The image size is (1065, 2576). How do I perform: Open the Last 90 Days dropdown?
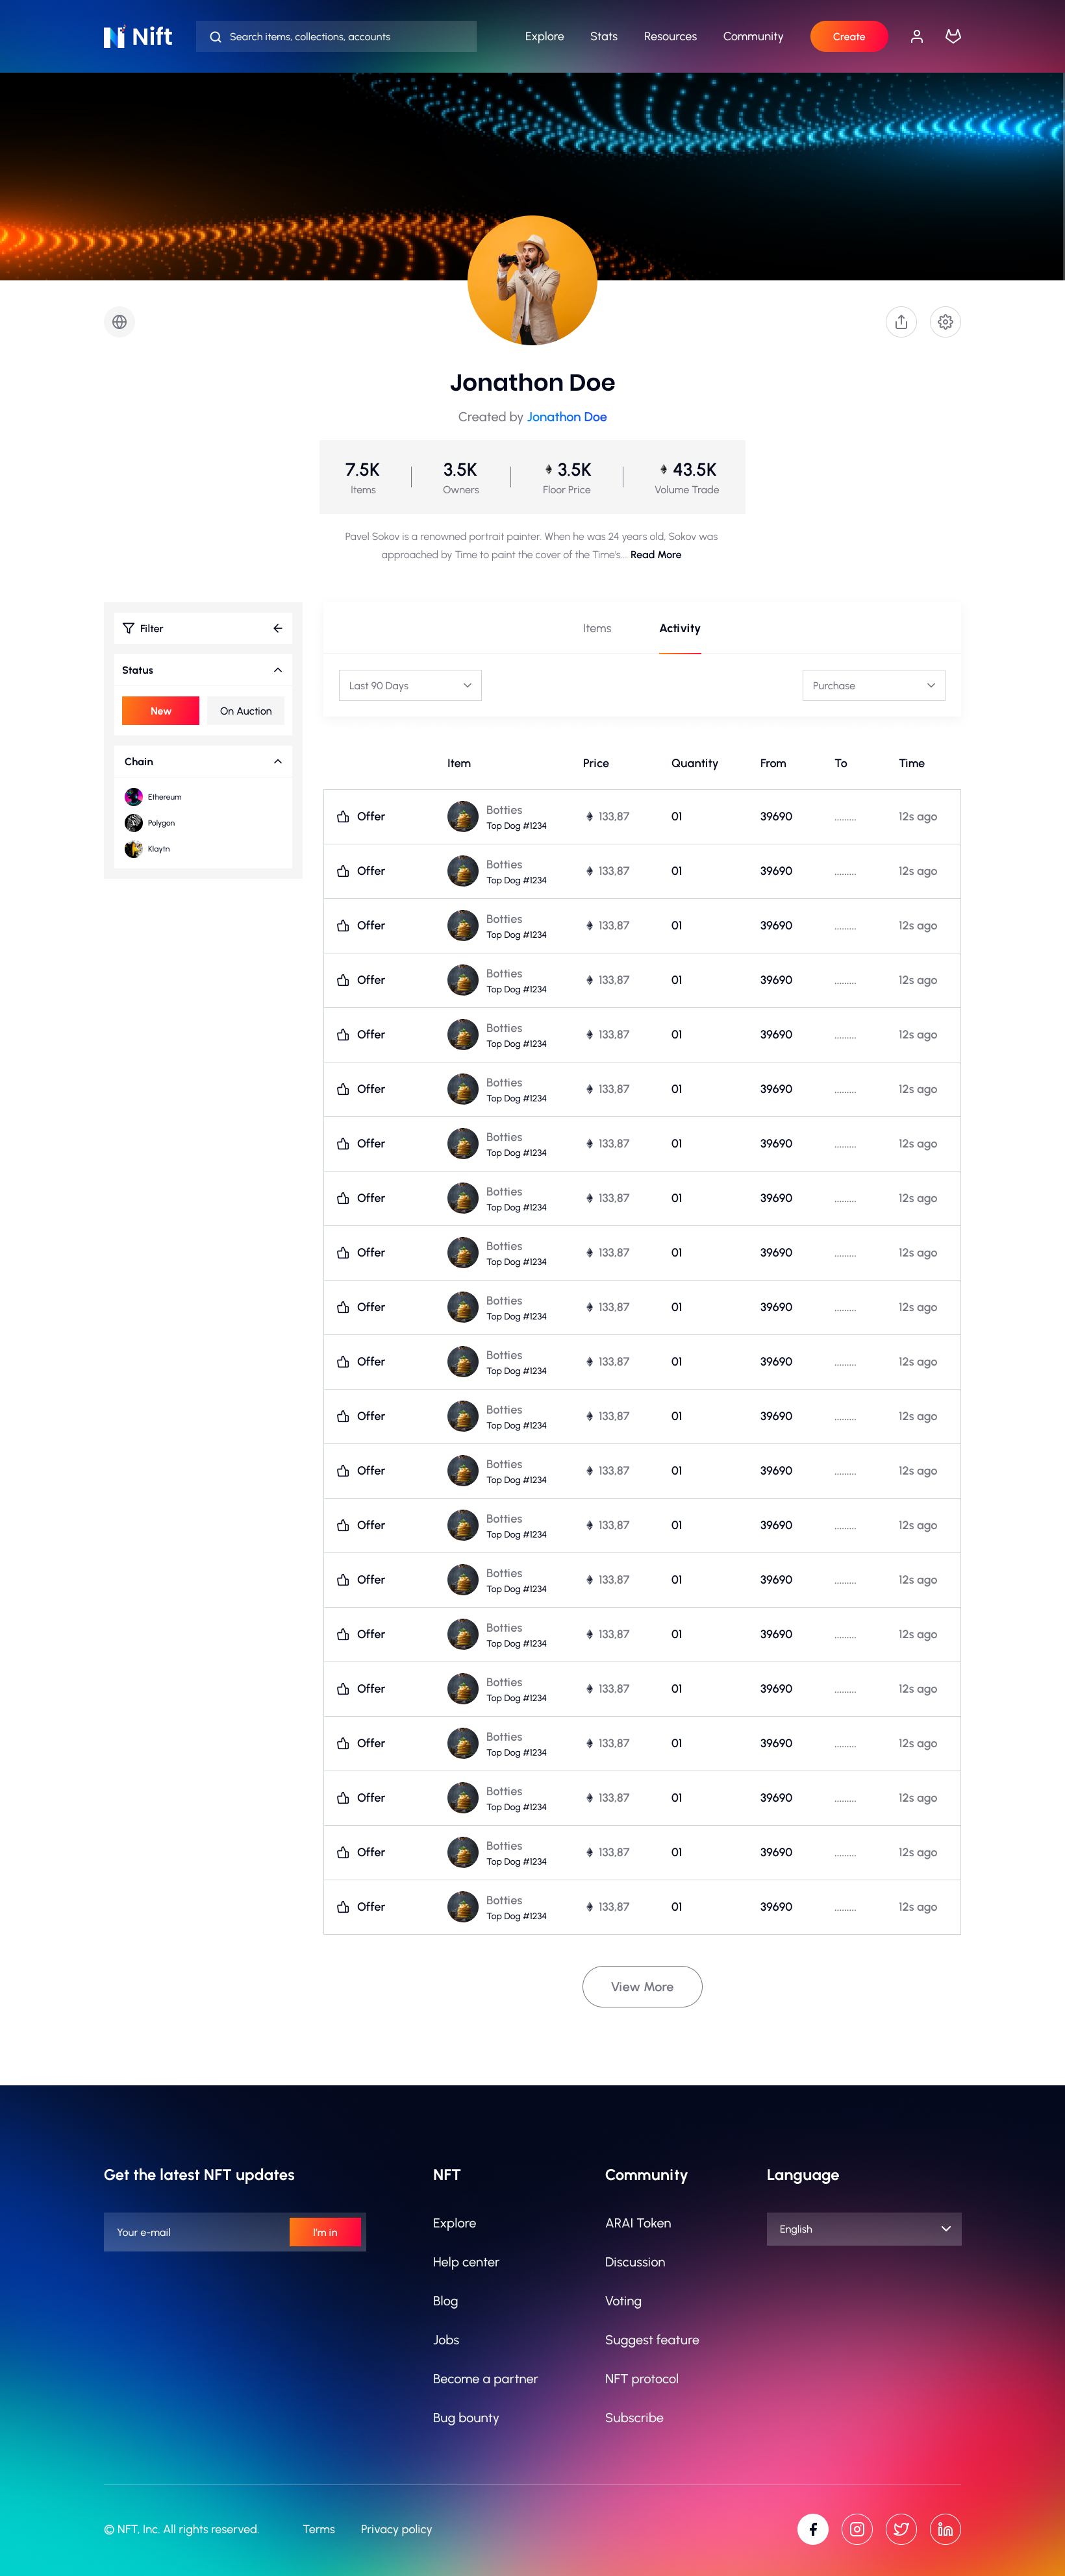point(409,686)
